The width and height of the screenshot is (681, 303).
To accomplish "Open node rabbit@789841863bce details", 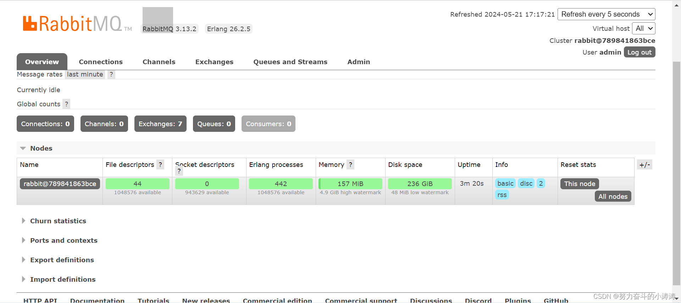I will 60,184.
